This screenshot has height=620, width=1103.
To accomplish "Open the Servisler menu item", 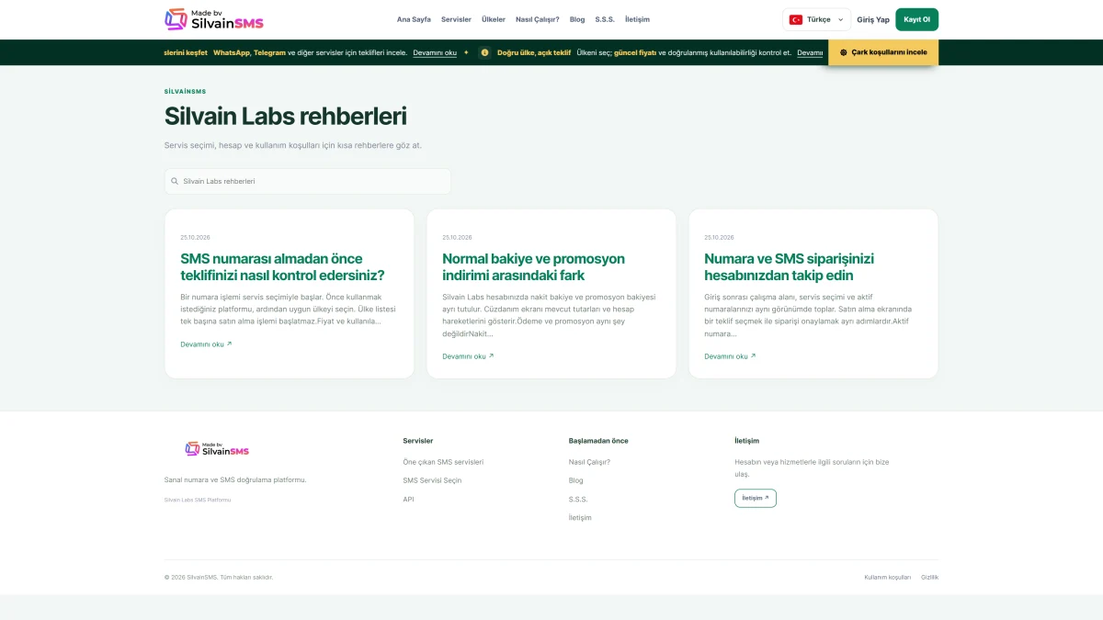I will [456, 19].
